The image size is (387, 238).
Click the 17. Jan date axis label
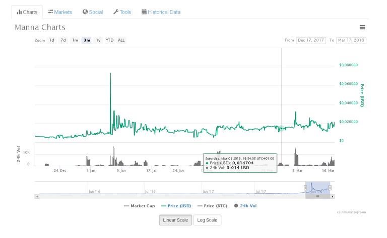[152, 170]
